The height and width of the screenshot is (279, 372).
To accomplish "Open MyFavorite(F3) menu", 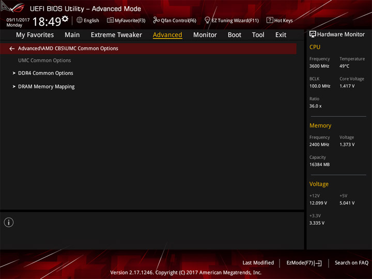I will tap(130, 20).
